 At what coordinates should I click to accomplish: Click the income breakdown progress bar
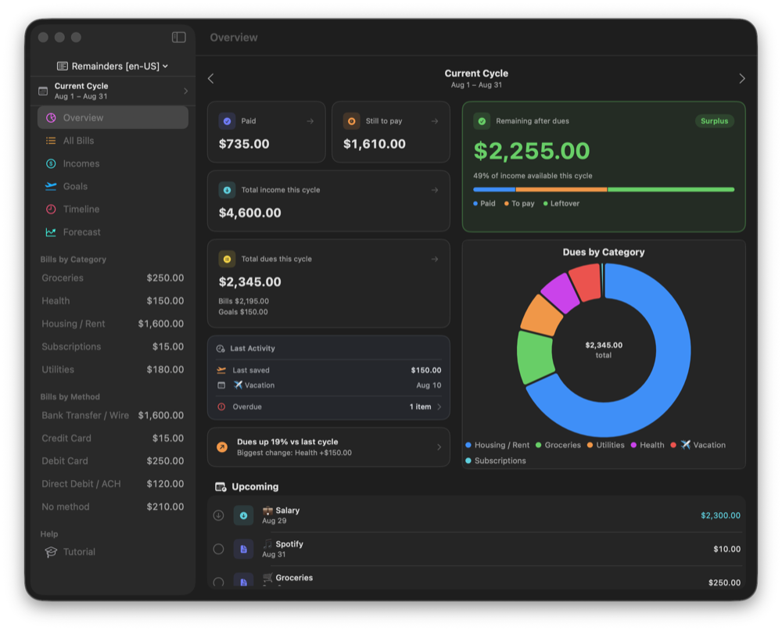[604, 190]
